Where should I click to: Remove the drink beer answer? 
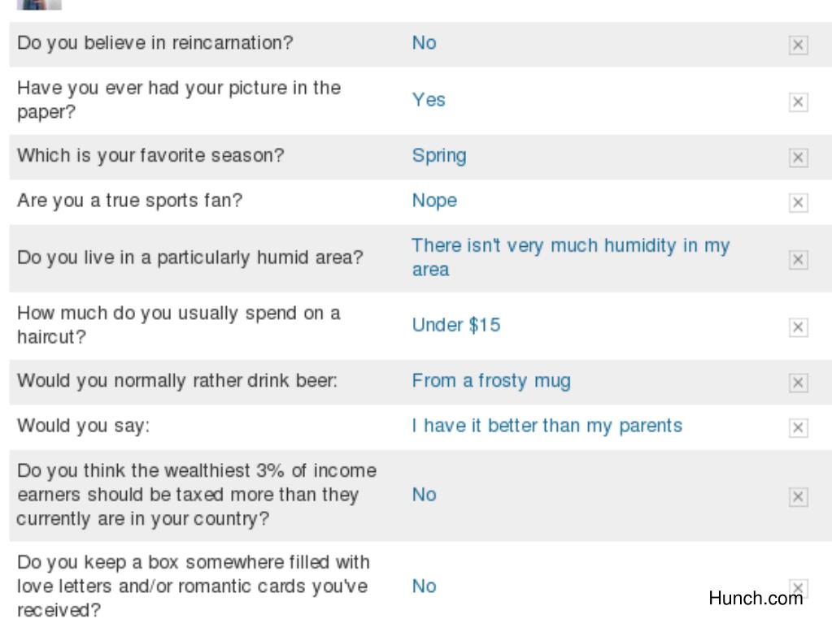tap(798, 383)
